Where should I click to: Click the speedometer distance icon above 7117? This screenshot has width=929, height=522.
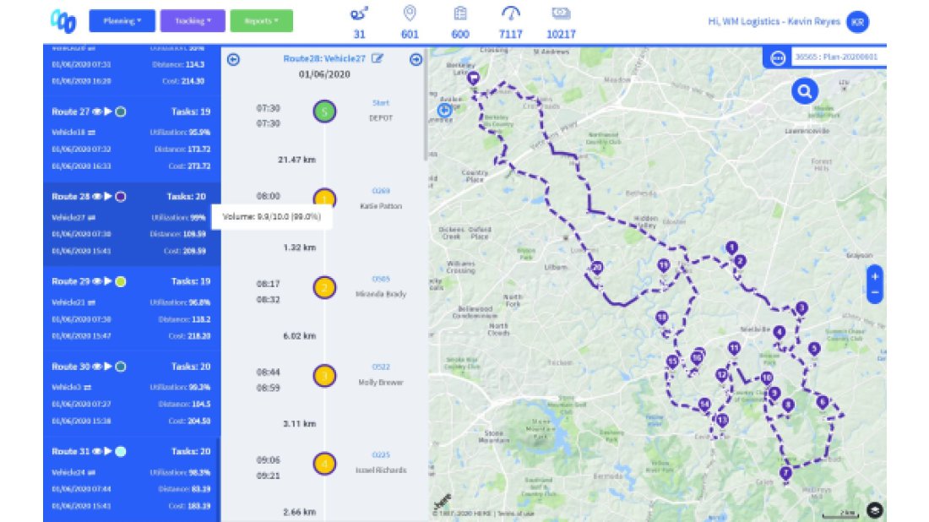click(510, 14)
